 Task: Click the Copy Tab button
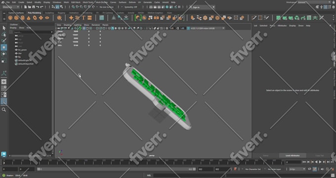[x=320, y=155]
